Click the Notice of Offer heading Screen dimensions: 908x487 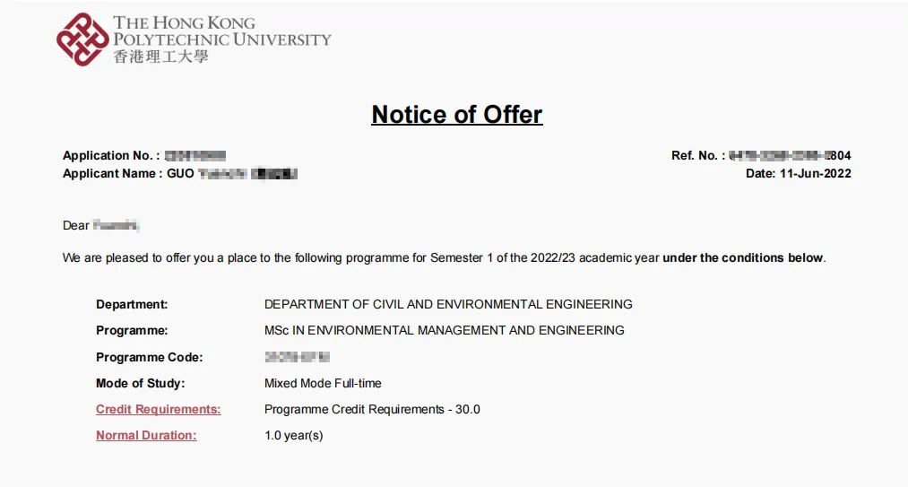click(457, 115)
